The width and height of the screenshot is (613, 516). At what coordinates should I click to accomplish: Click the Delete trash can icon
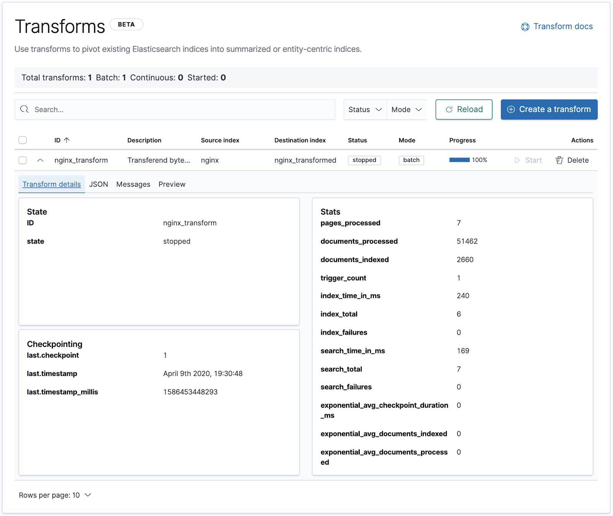click(x=559, y=160)
